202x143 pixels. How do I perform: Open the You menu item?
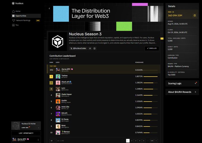[x=26, y=25]
